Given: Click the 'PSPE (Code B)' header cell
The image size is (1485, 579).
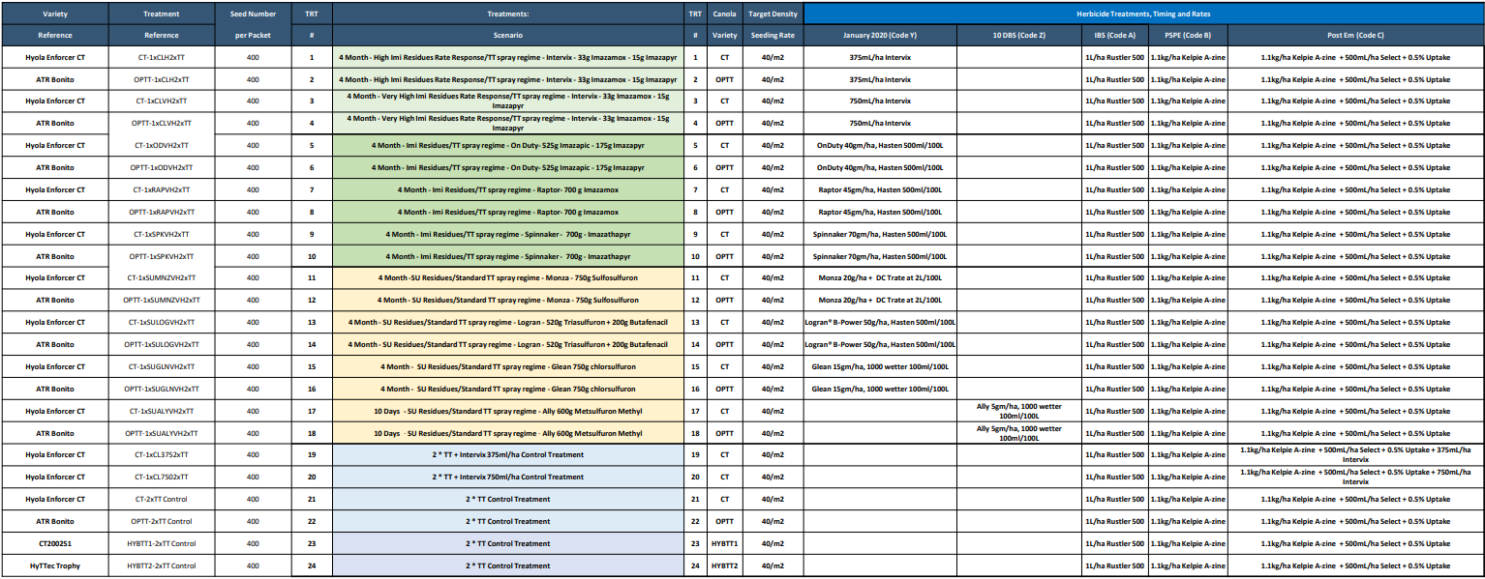Looking at the screenshot, I should [1188, 35].
